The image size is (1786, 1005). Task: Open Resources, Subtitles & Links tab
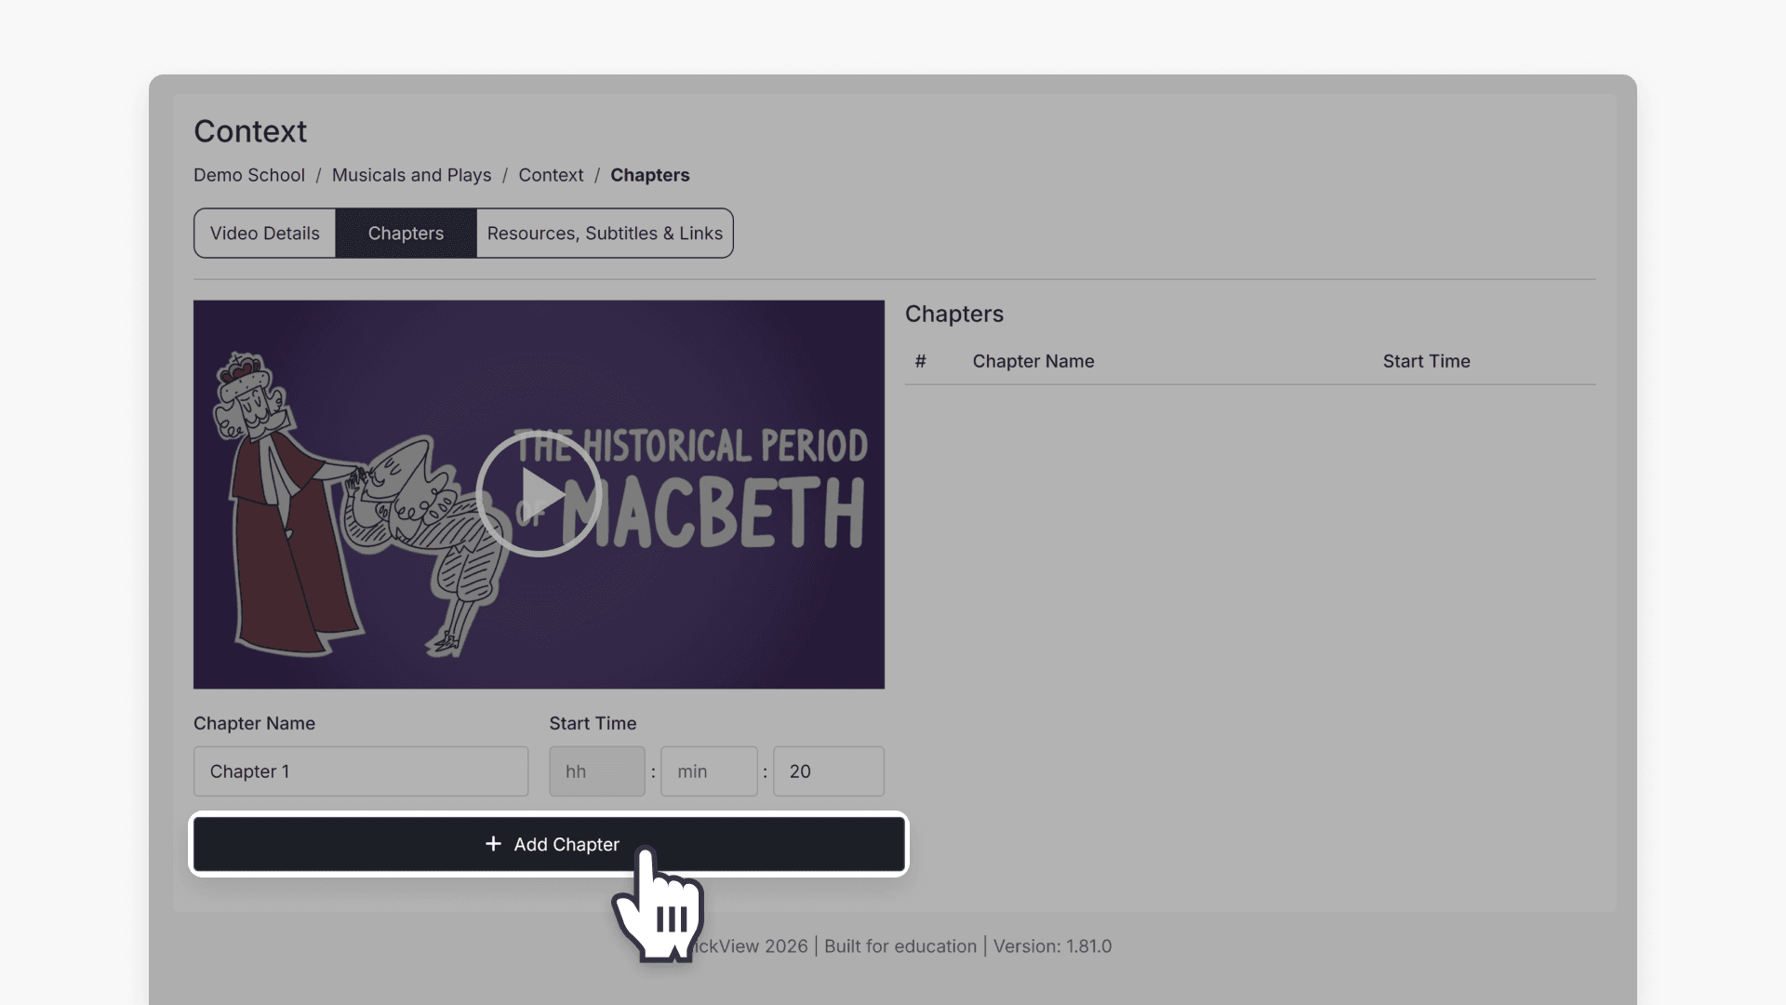[605, 233]
